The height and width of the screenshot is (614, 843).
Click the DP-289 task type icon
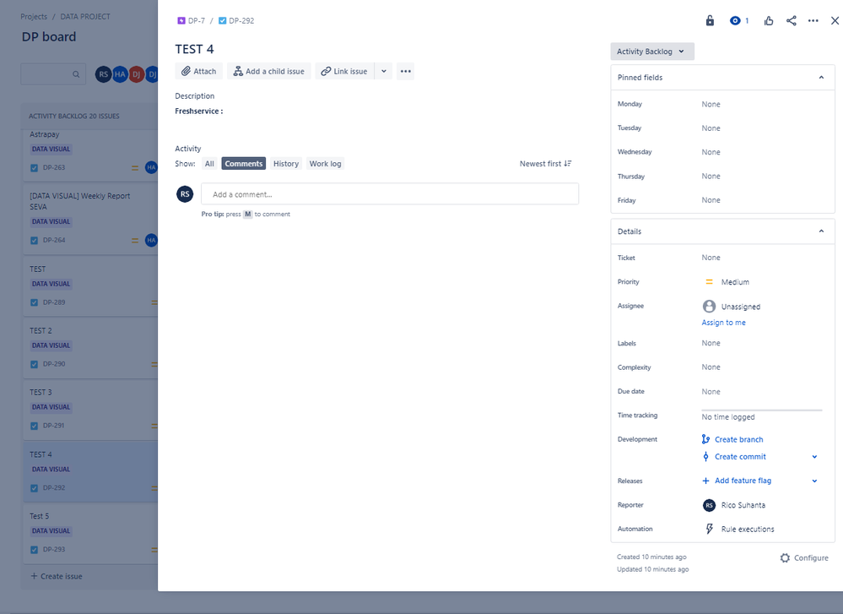pyautogui.click(x=35, y=302)
